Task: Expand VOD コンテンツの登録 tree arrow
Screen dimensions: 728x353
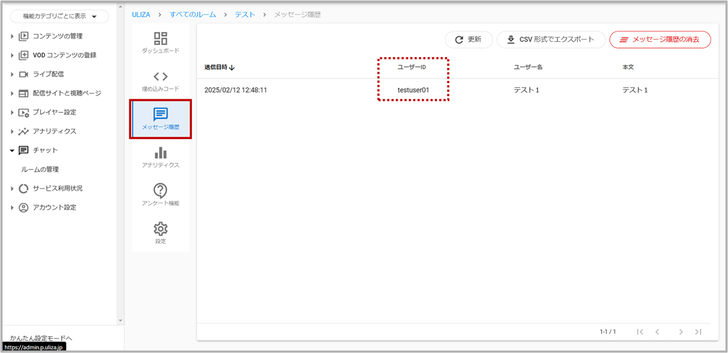Action: tap(12, 55)
